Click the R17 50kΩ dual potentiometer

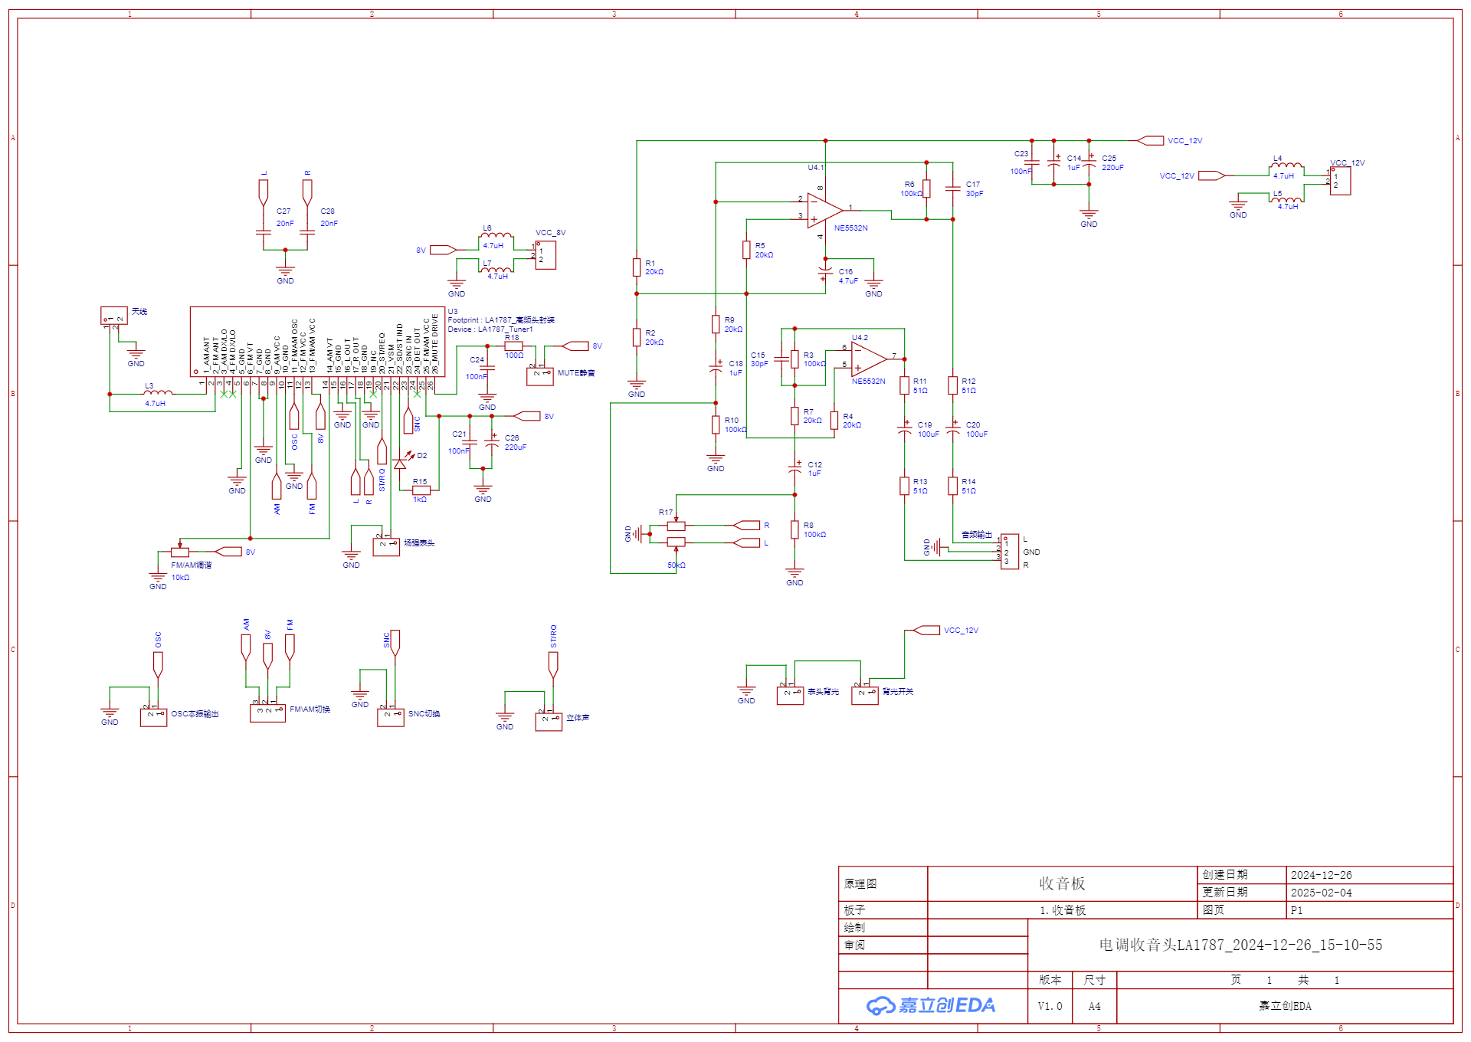(x=676, y=534)
